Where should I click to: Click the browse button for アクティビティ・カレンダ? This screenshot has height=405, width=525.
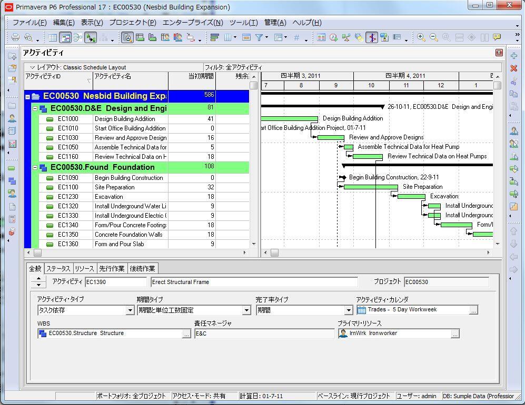pyautogui.click(x=473, y=311)
